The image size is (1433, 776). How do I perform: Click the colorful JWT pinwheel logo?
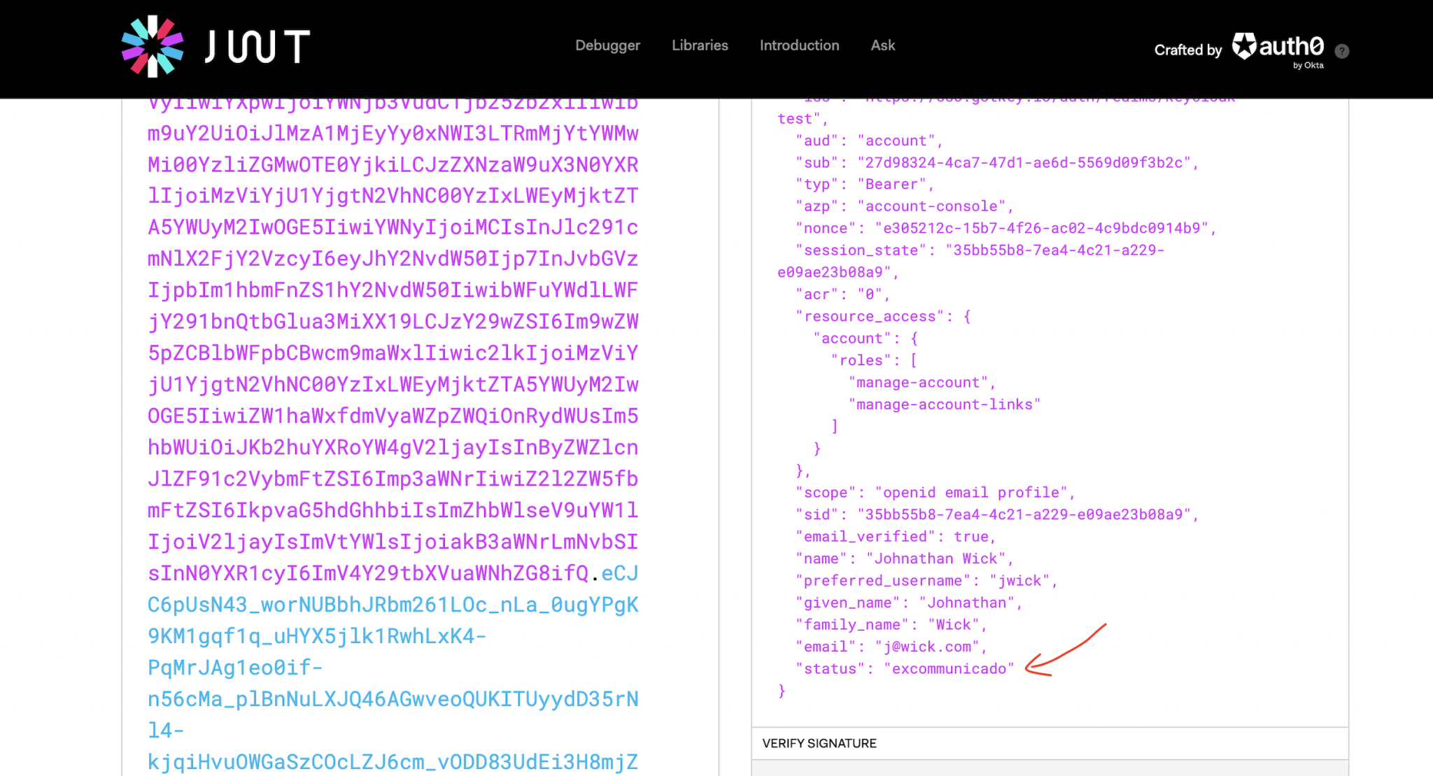coord(153,46)
